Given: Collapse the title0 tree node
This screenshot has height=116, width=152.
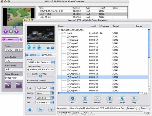Looking at the screenshot, I should coord(62,33).
